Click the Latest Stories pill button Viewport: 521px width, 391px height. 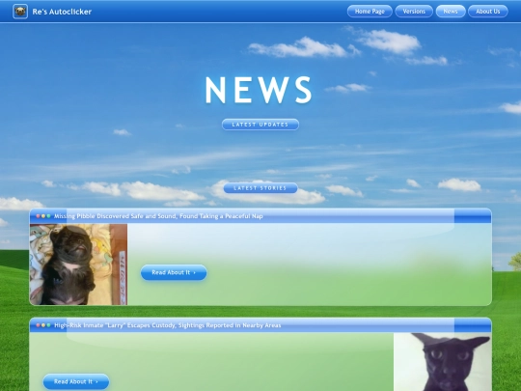click(260, 188)
